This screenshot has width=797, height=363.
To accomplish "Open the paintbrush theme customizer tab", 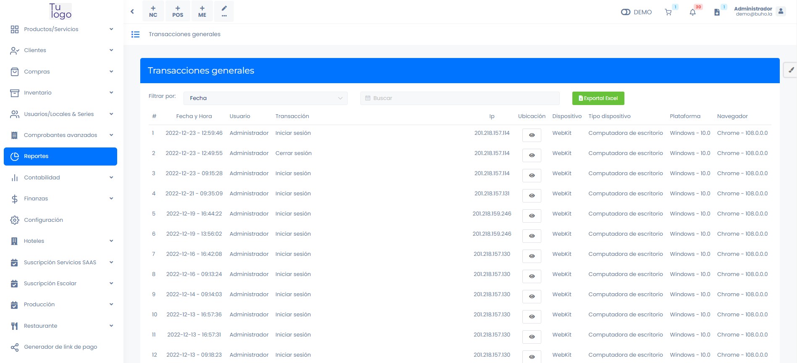I will click(790, 70).
